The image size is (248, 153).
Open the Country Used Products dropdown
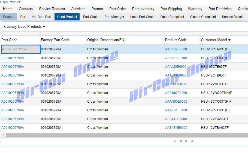25,27
